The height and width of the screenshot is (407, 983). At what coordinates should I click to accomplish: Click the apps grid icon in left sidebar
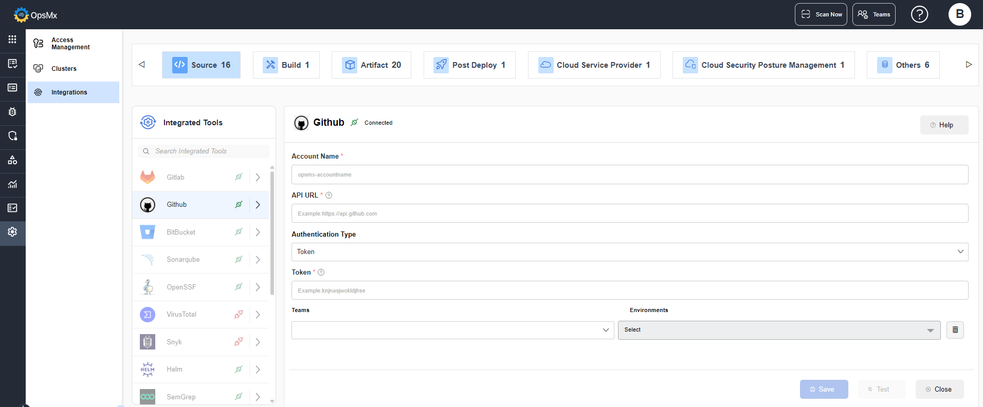pyautogui.click(x=12, y=40)
